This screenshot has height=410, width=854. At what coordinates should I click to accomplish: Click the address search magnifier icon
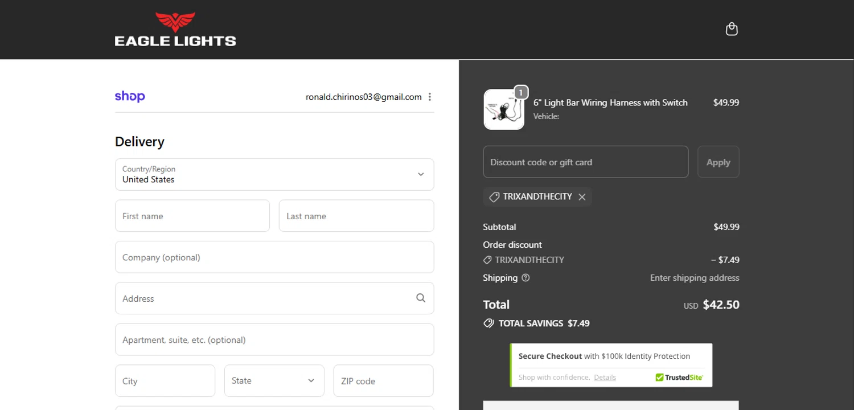[421, 298]
